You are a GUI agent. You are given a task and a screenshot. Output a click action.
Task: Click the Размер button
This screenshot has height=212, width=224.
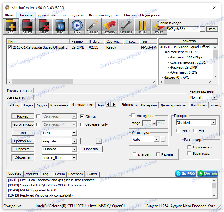point(23,116)
